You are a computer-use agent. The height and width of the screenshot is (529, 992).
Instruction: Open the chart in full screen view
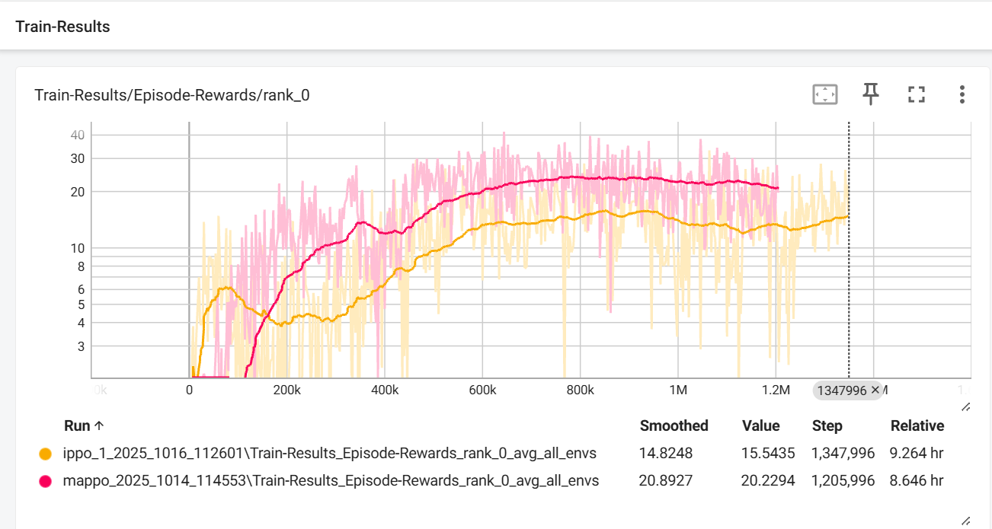pyautogui.click(x=917, y=94)
